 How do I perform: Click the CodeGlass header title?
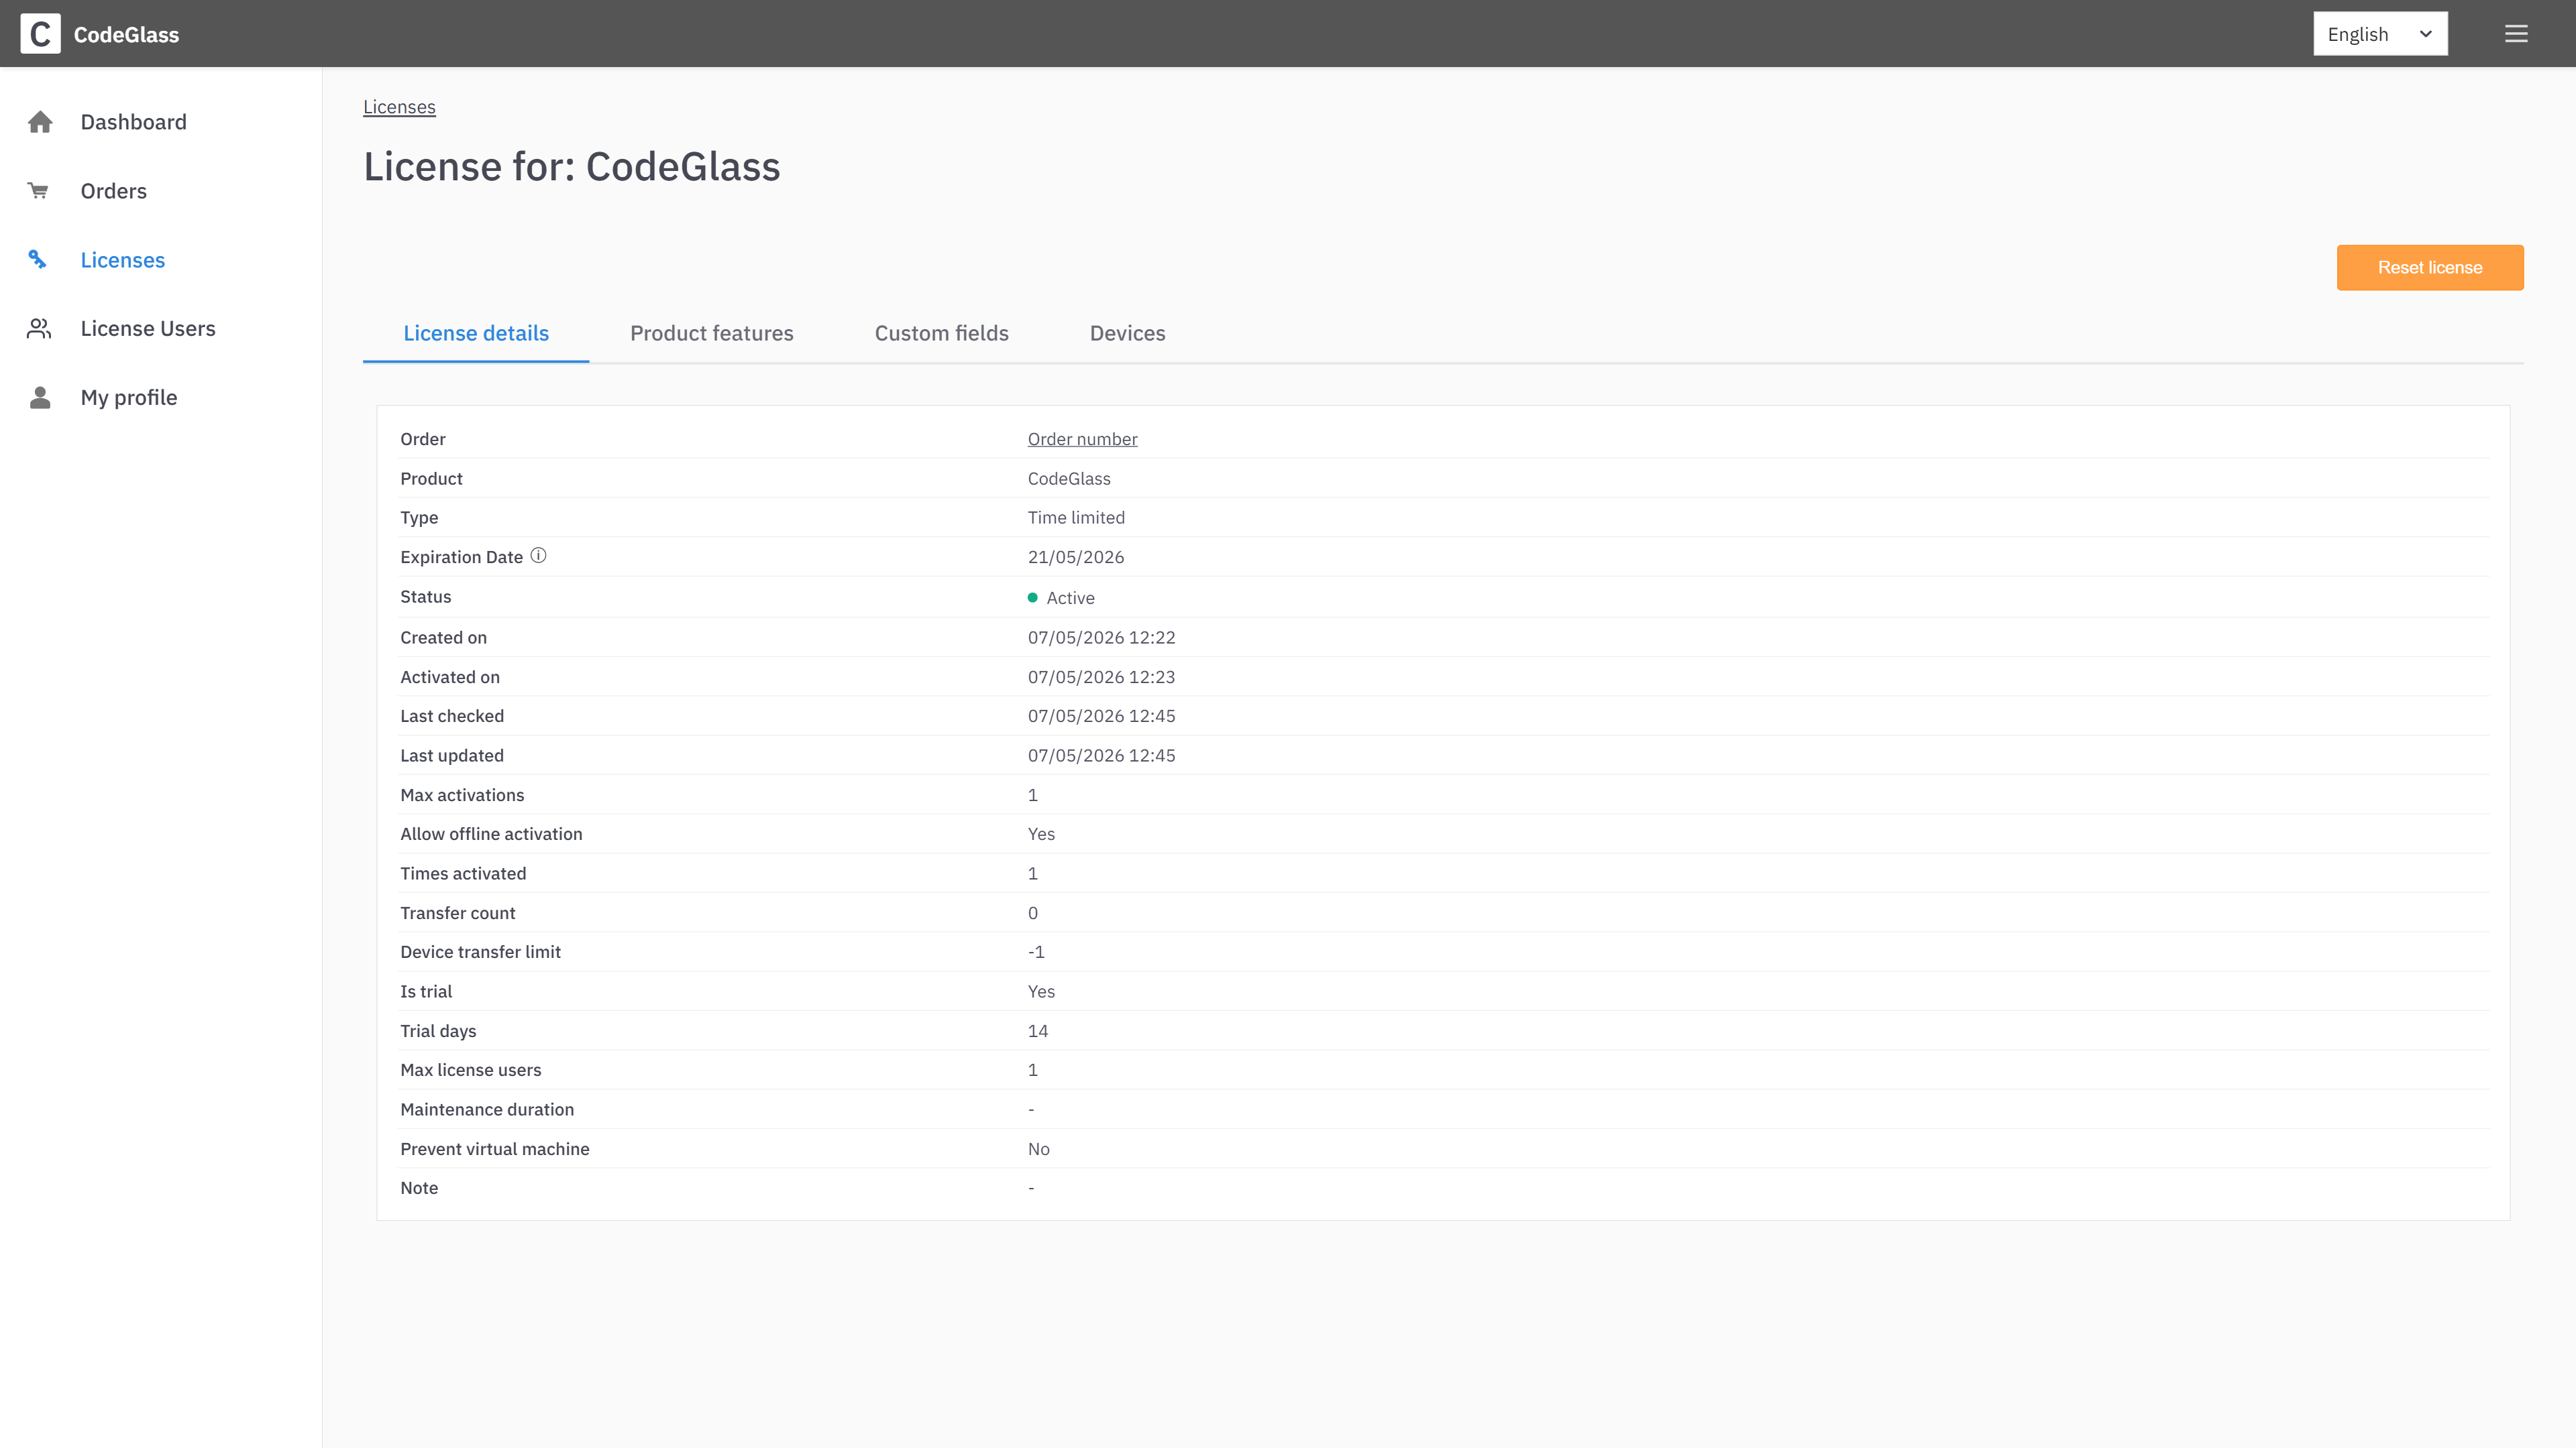coord(126,34)
